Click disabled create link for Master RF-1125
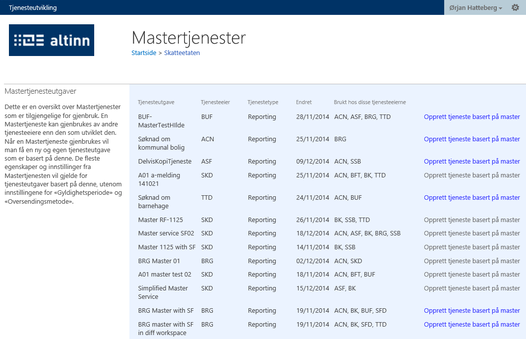The height and width of the screenshot is (339, 526). 471,220
